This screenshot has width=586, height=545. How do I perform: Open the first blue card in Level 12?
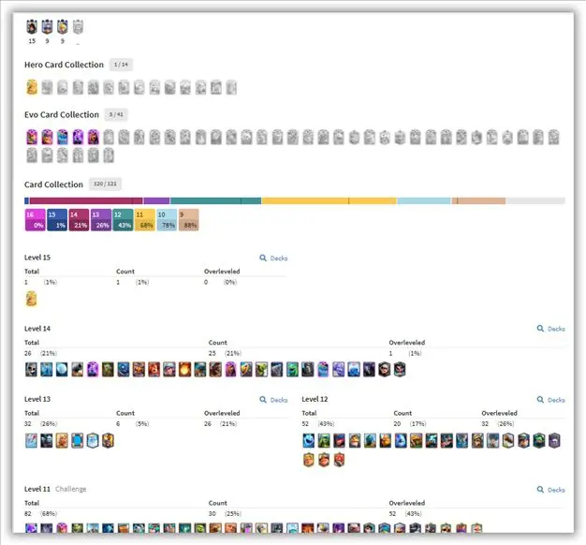[x=309, y=441]
